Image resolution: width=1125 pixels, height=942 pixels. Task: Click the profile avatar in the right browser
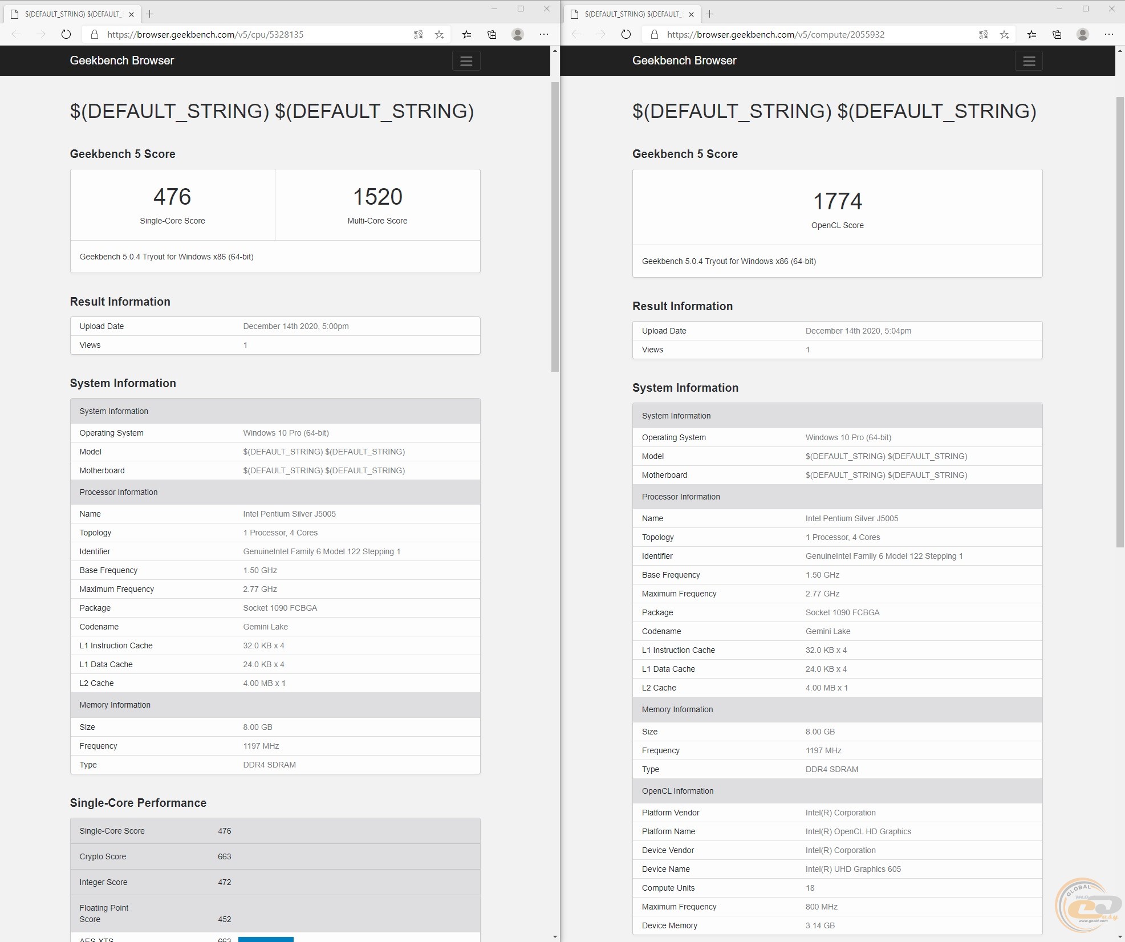1083,34
